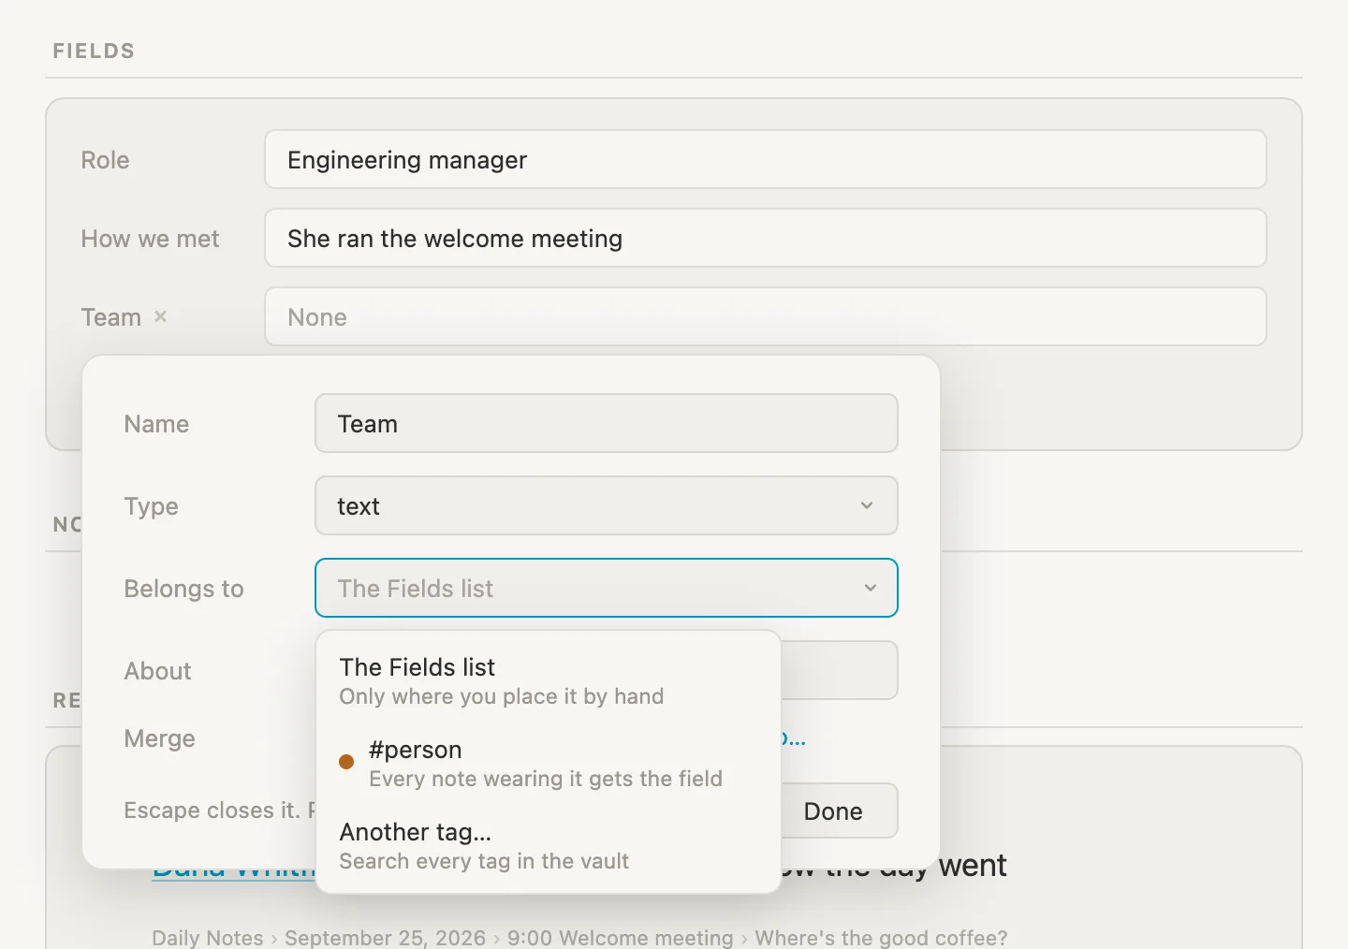Edit the How we met field
Viewport: 1348px width, 949px height.
coord(765,238)
